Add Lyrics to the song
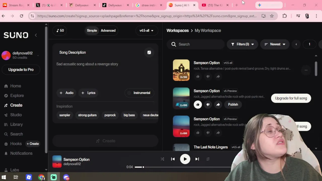The height and width of the screenshot is (181, 322). (x=88, y=93)
